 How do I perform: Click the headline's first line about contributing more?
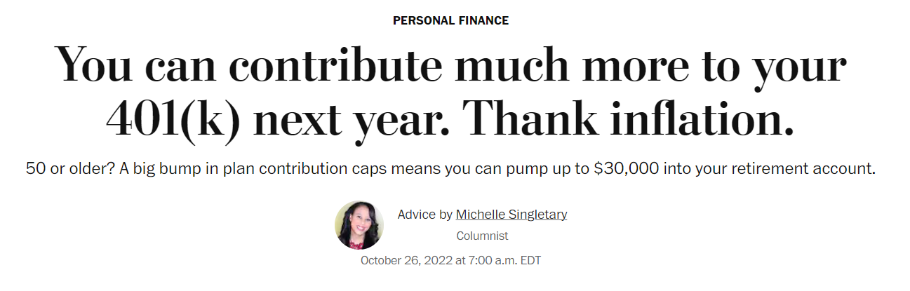[451, 65]
